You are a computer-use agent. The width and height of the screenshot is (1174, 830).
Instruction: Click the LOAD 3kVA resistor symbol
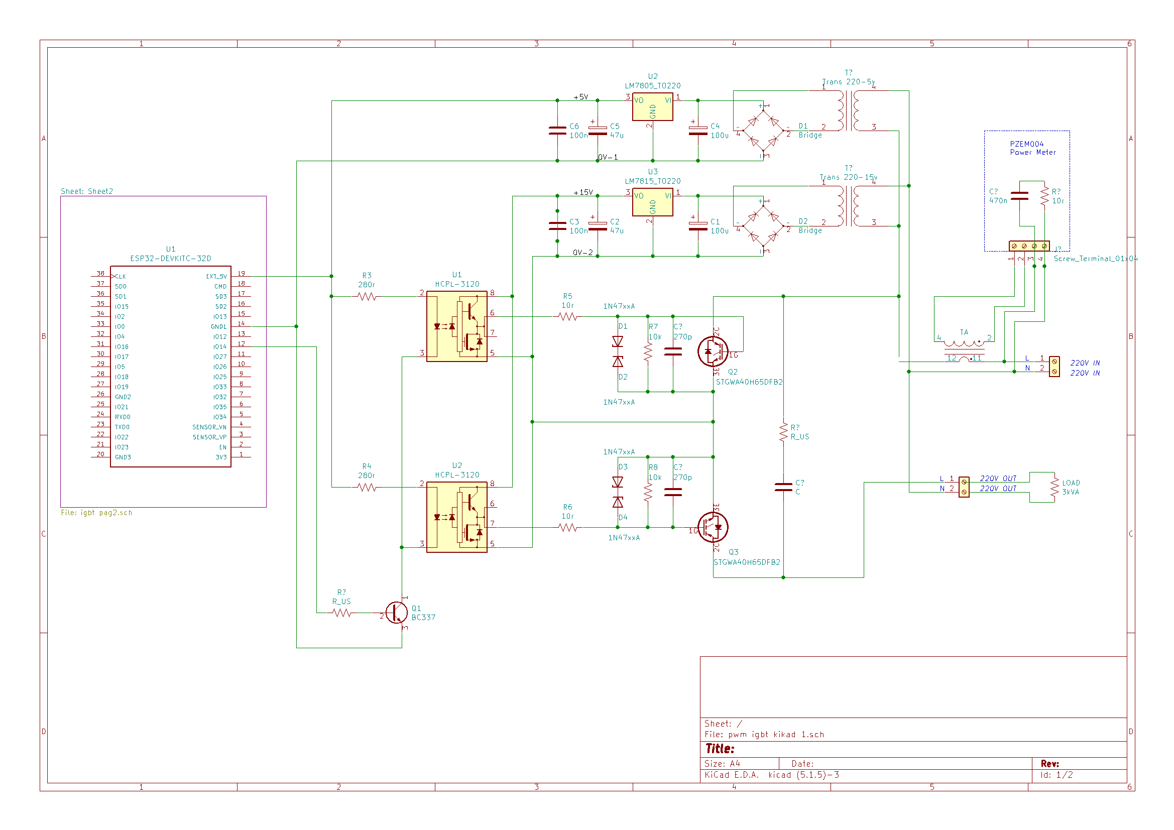1054,488
